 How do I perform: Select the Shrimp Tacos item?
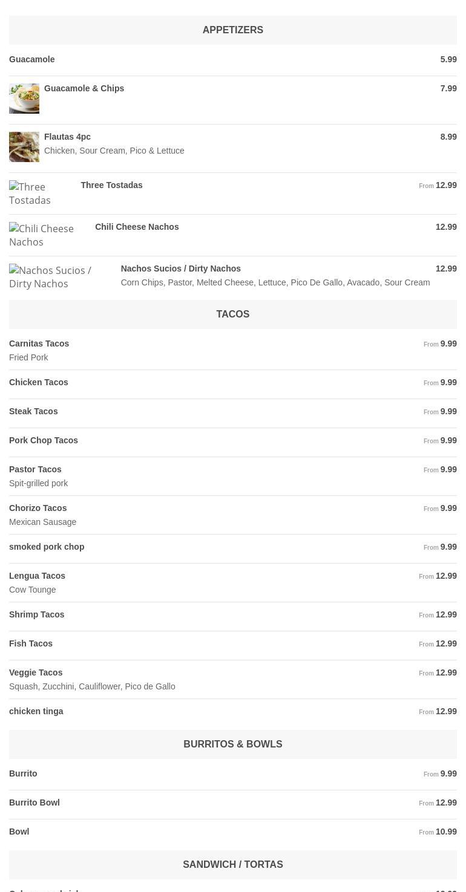click(36, 614)
